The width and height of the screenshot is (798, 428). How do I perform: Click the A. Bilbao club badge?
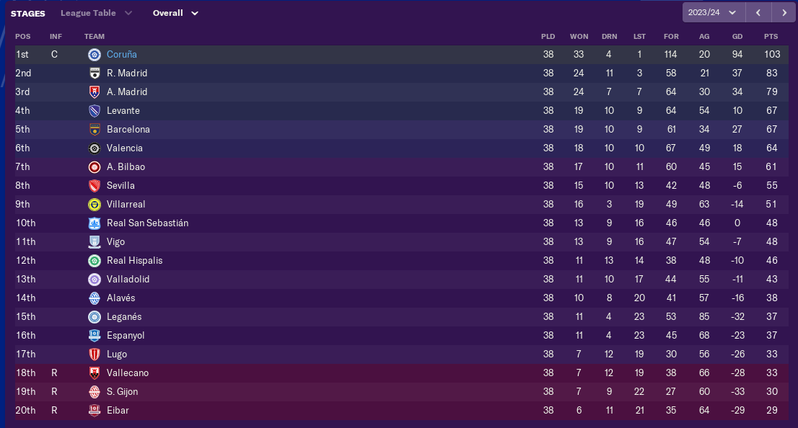coord(94,167)
